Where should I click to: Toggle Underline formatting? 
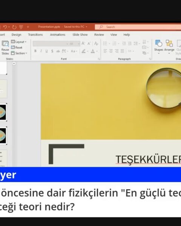[x=47, y=51]
